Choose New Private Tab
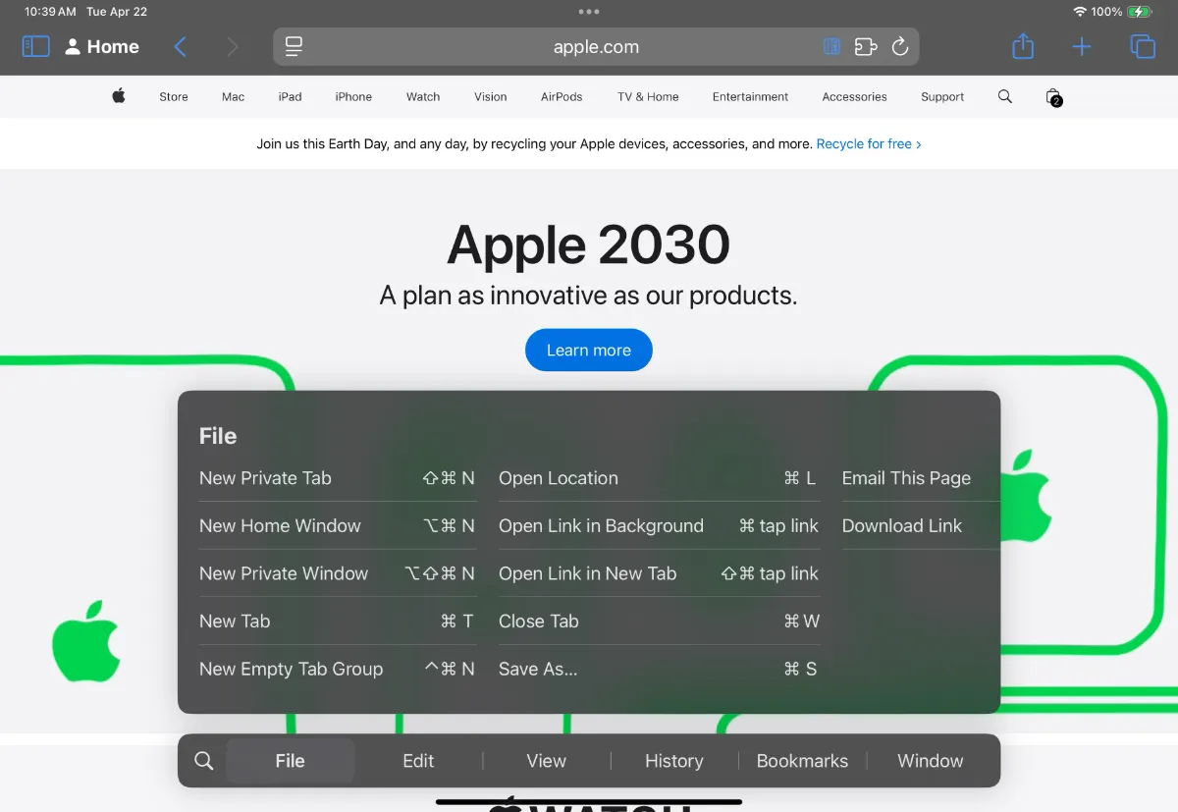Screen dimensions: 1178x812 click(x=338, y=478)
